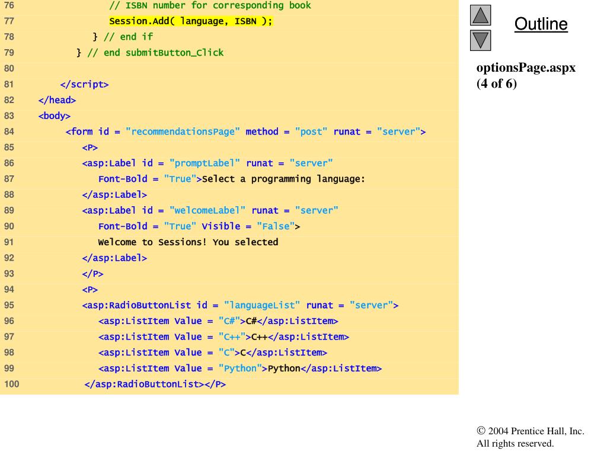Click the ListItem line with value "Python"
Screen dimensions: 607x455
[x=240, y=369]
